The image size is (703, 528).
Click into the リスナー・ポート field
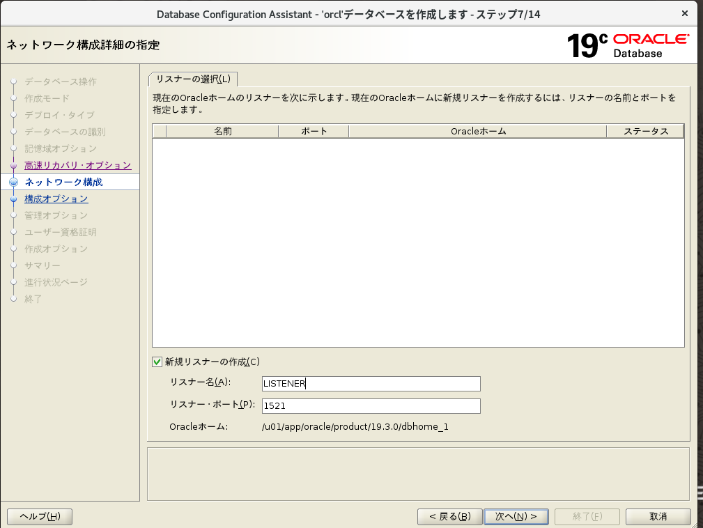click(371, 406)
